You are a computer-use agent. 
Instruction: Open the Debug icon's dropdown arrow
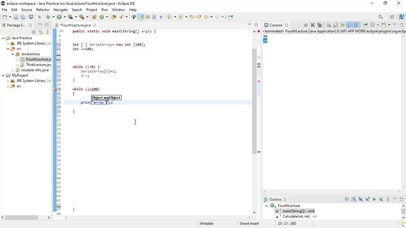click(x=53, y=17)
